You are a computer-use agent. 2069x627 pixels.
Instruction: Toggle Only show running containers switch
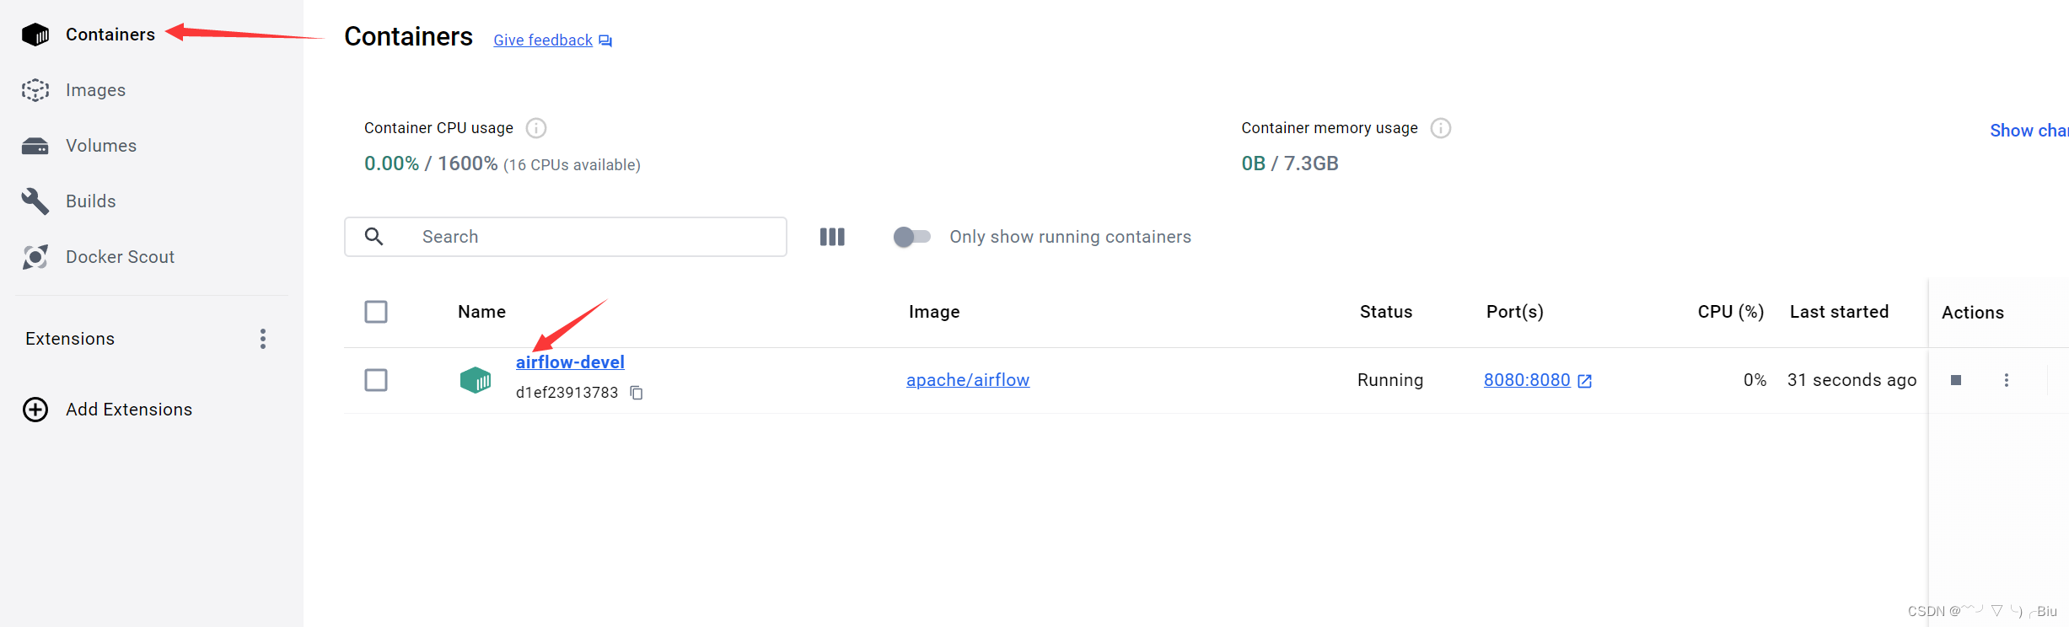click(x=911, y=237)
